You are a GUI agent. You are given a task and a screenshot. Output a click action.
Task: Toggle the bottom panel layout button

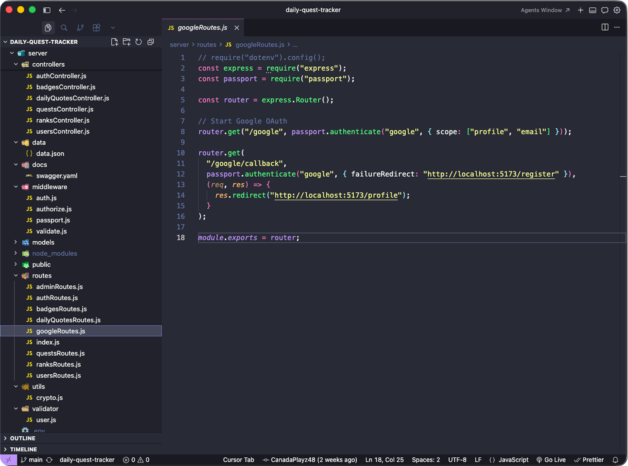click(x=593, y=10)
